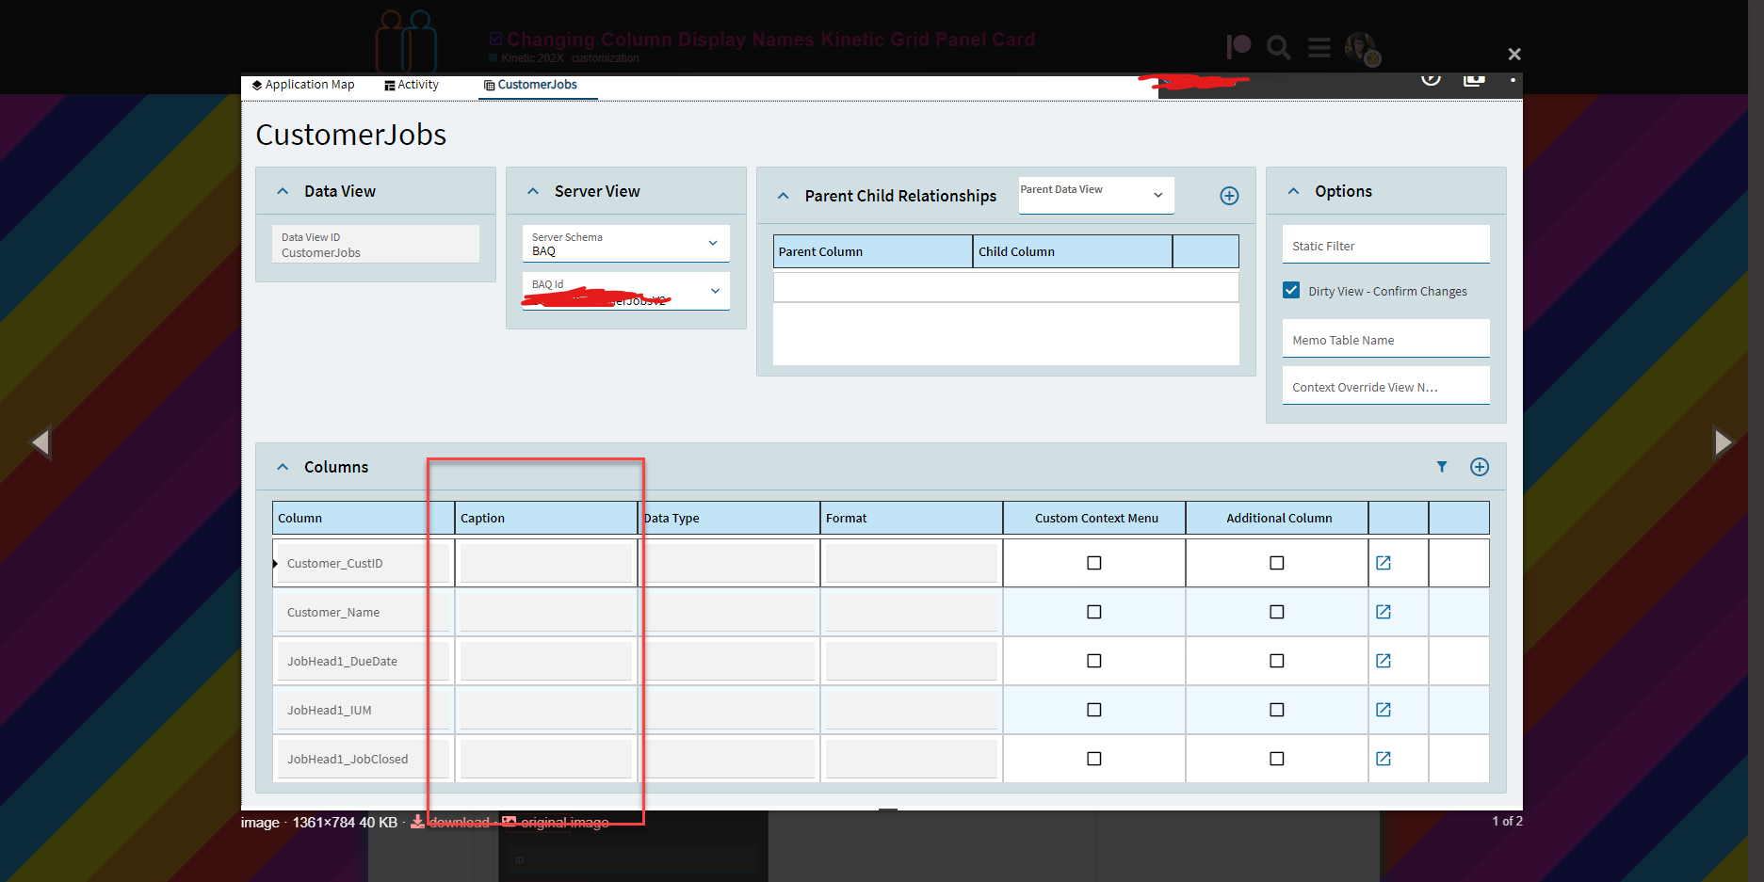Open details icon for JobHead1_IUM row

(x=1384, y=710)
